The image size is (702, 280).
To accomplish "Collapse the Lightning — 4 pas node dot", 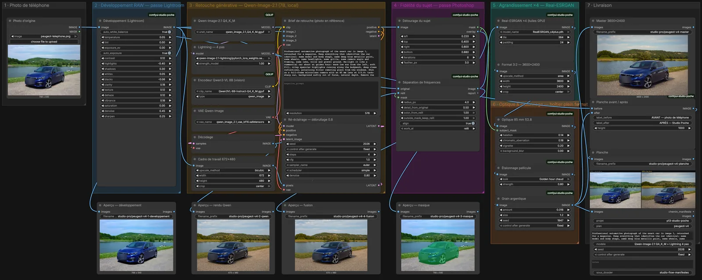I will pos(195,47).
